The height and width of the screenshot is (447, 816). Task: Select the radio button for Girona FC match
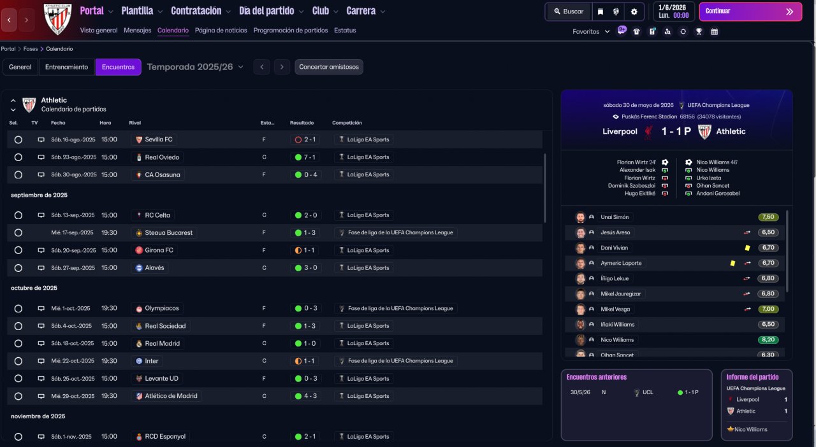point(18,250)
